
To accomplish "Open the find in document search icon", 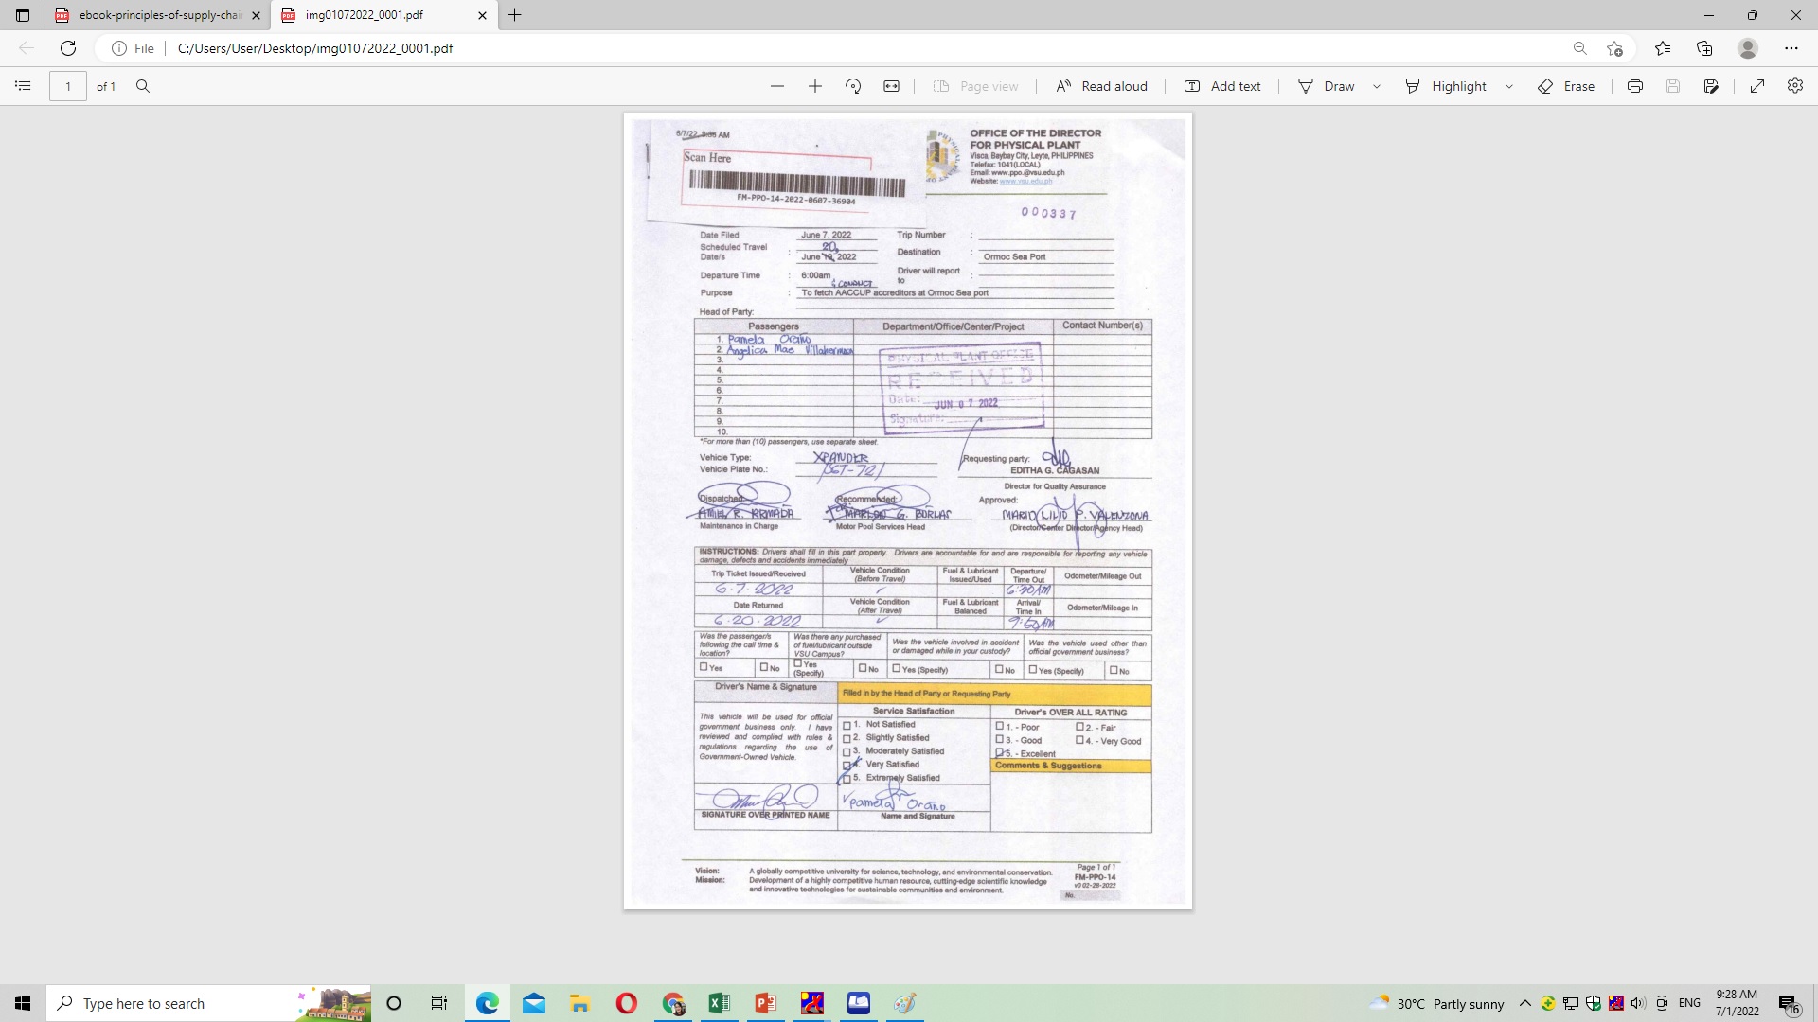I will coord(143,86).
